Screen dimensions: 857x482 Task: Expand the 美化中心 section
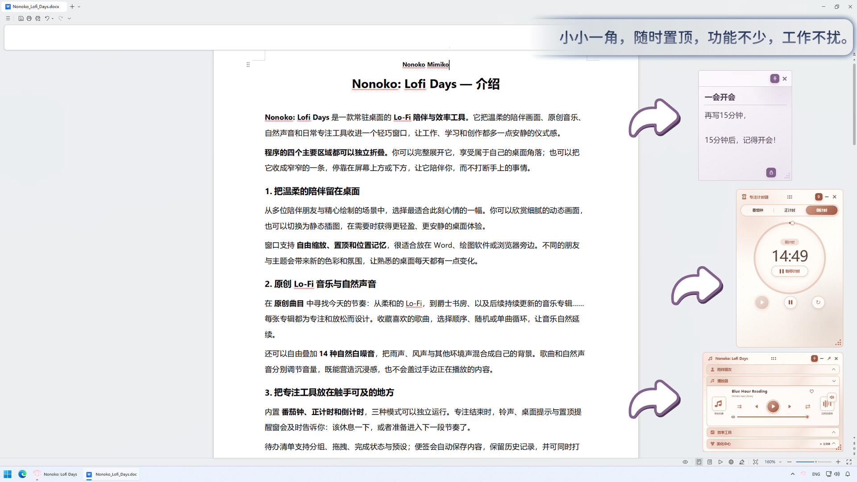pos(773,444)
